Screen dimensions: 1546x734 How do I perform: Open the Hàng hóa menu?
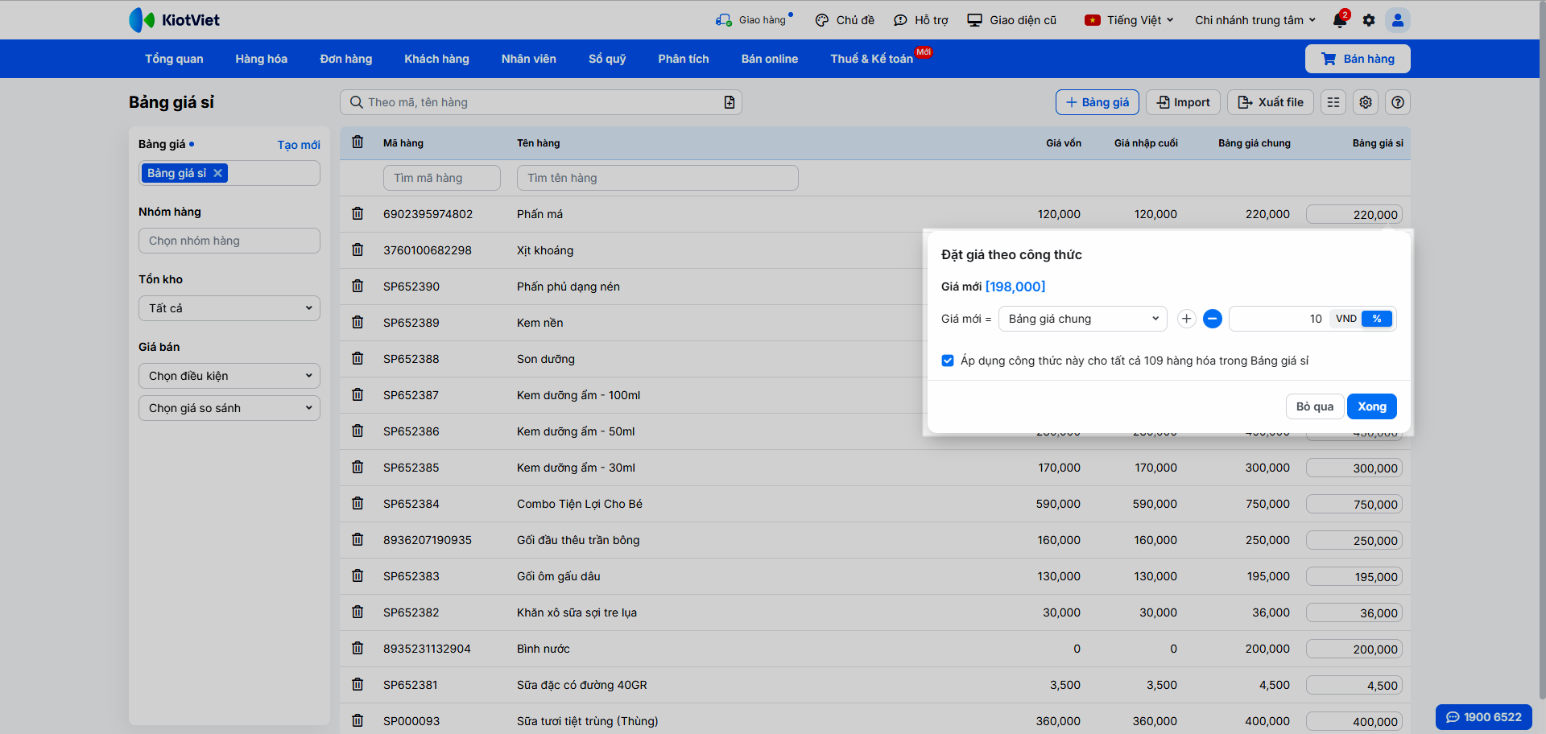(261, 59)
